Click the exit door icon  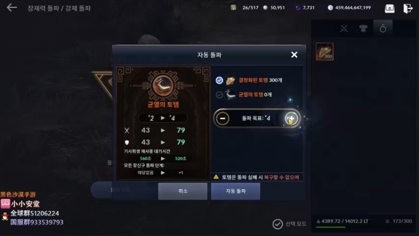point(408,8)
